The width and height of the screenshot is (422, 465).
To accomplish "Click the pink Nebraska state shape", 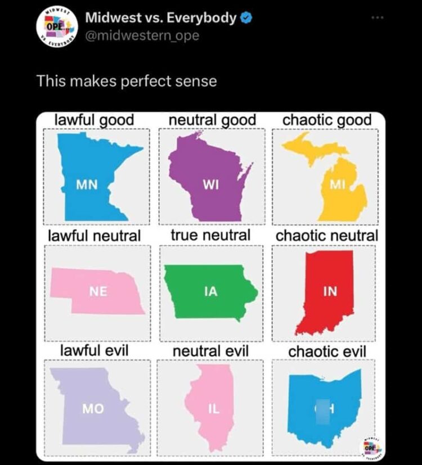I will (x=97, y=291).
